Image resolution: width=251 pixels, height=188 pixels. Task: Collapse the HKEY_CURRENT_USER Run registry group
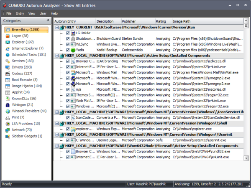tap(57, 27)
